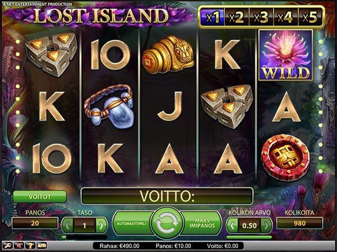
Task: Select the x5 multiplier tab
Action: pos(311,17)
